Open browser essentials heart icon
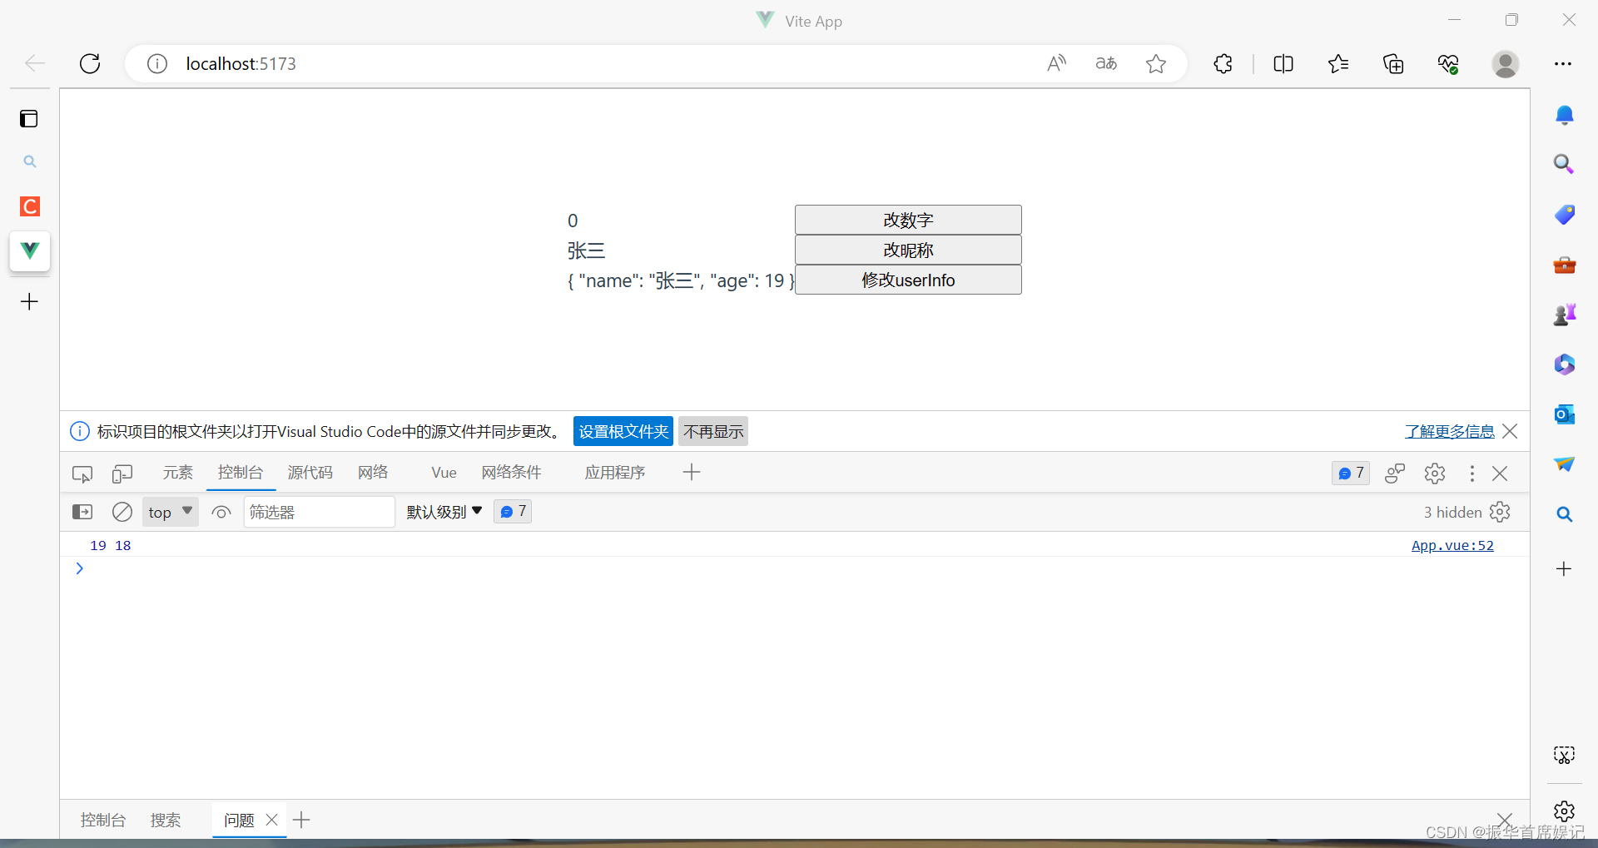Image resolution: width=1598 pixels, height=848 pixels. [x=1448, y=63]
